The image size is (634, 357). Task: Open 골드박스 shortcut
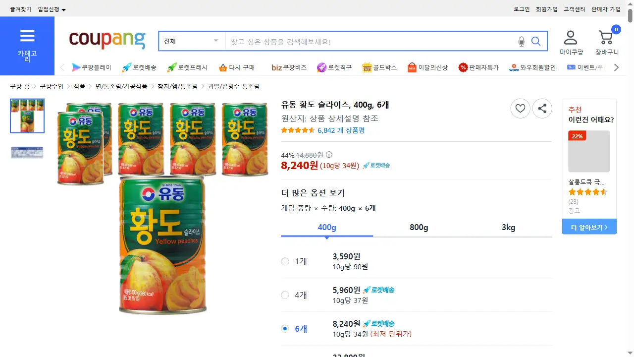click(379, 67)
